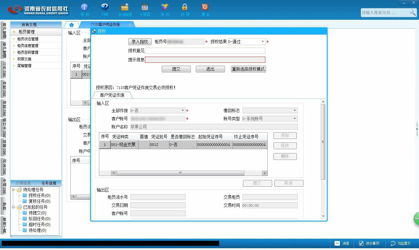Click the search input box
Screen dimensions: 419x250
click(x=385, y=12)
